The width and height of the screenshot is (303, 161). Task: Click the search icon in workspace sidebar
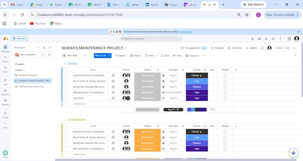click(x=44, y=48)
